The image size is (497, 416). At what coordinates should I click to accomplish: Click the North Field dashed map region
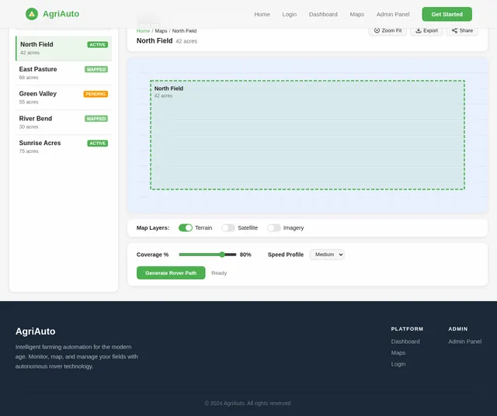tap(308, 135)
